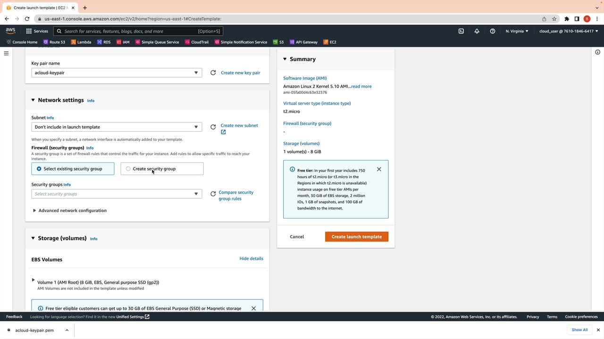Open the IAM bookmark shortcut
Viewport: 604px width, 339px height.
[x=123, y=42]
